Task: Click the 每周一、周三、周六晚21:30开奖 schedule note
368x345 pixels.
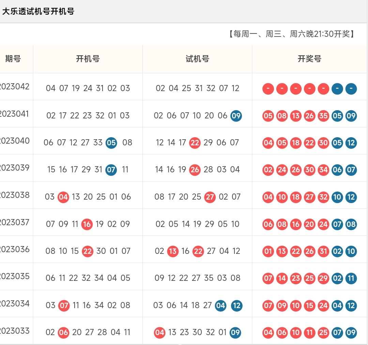Action: pos(292,34)
